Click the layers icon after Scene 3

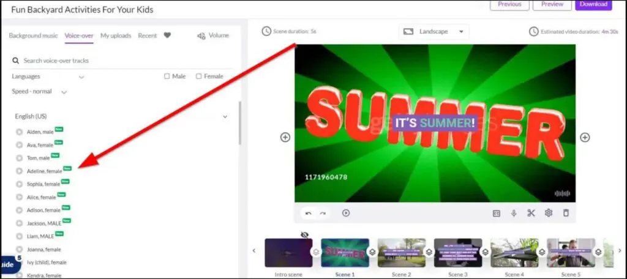coord(485,252)
